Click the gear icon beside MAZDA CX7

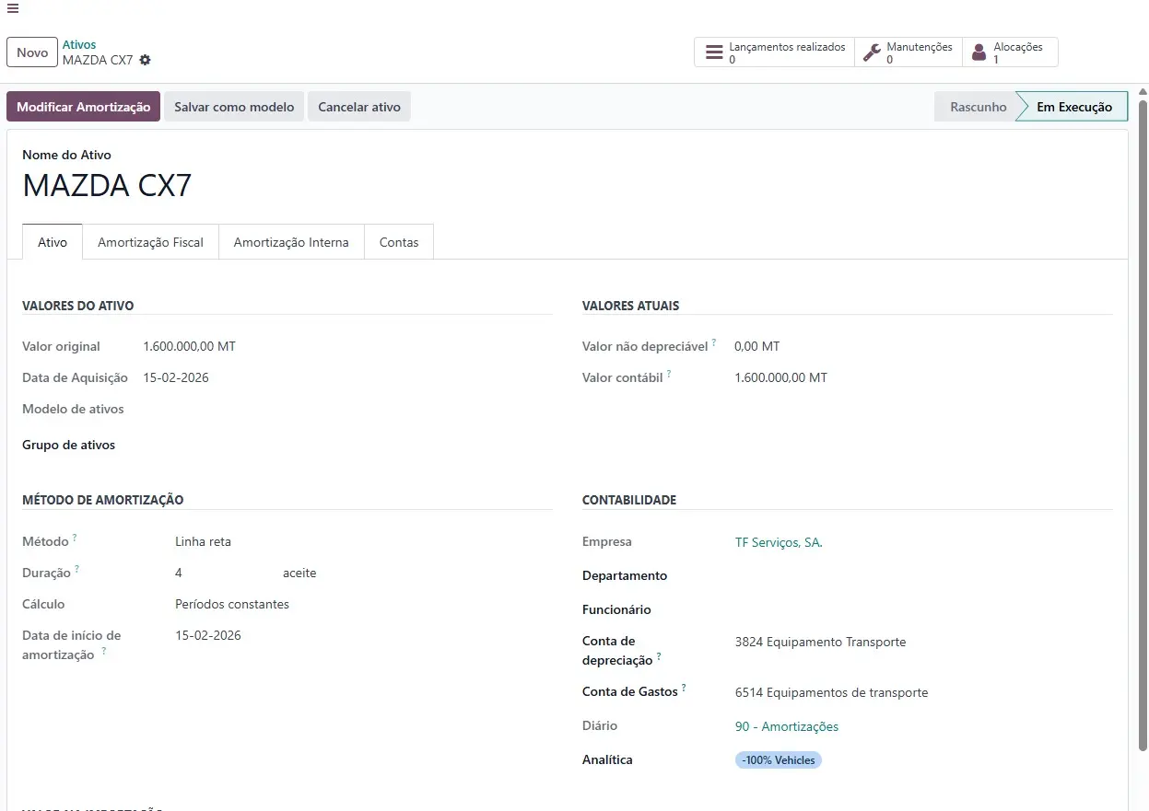[x=145, y=60]
